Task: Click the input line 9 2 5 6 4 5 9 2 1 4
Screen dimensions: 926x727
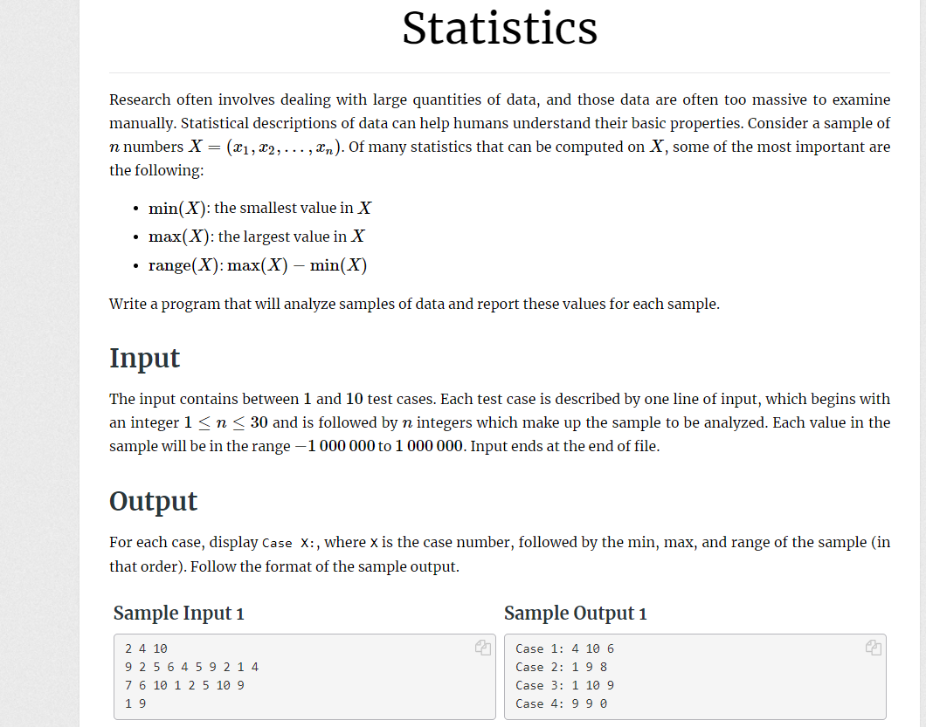Action: pyautogui.click(x=192, y=666)
